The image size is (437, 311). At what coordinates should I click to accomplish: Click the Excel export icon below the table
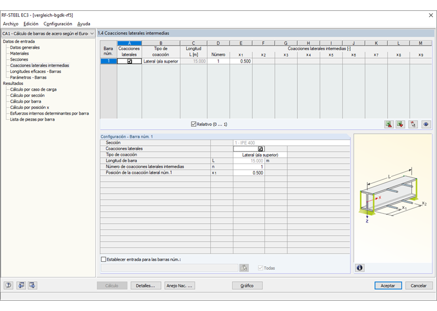[x=389, y=125]
